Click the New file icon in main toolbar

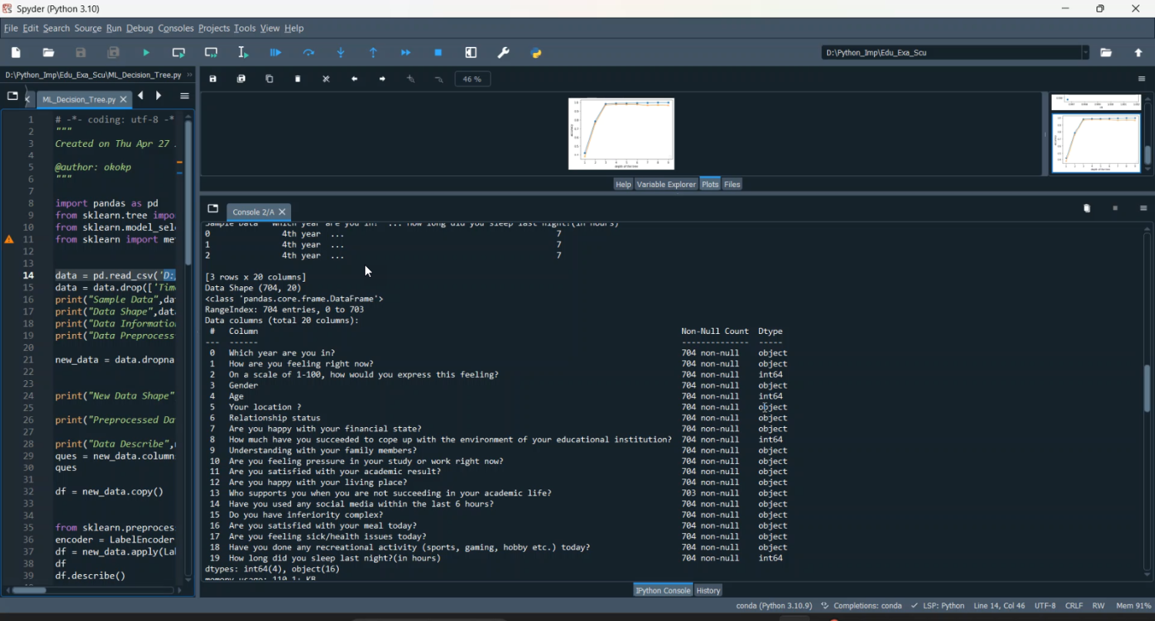[x=16, y=53]
